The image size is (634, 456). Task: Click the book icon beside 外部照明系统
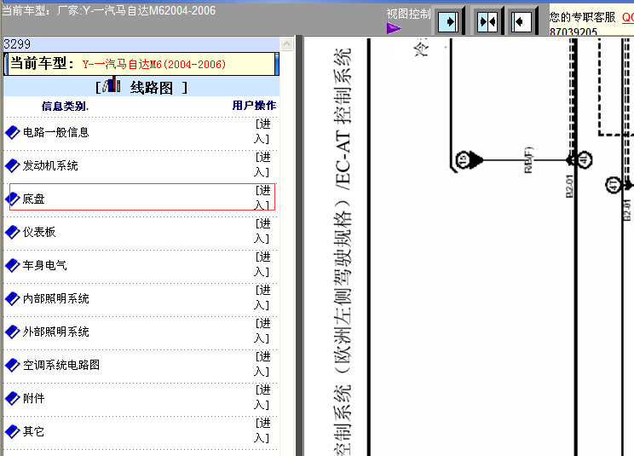[x=13, y=332]
